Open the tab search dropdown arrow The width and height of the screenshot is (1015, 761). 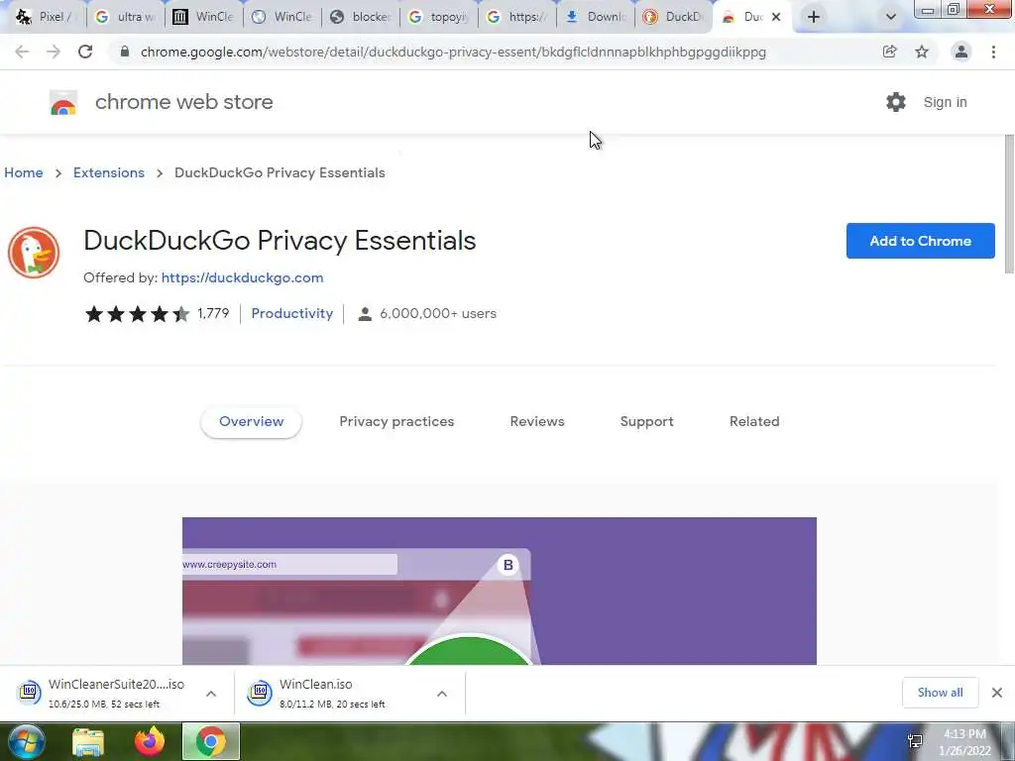click(x=891, y=17)
